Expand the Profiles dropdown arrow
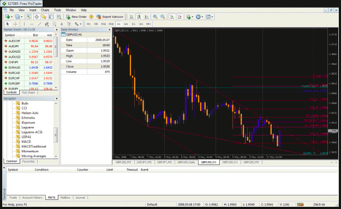Viewport: 341px width, 209px height. tap(21, 17)
